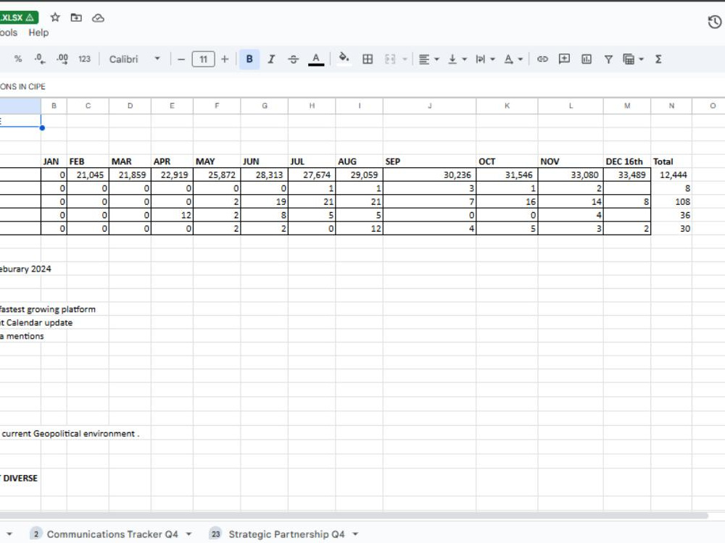Expand the merge cells options arrow
Image resolution: width=725 pixels, height=543 pixels.
[405, 59]
